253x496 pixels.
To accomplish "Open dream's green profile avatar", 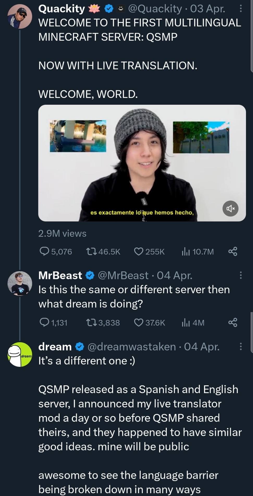I will click(20, 354).
